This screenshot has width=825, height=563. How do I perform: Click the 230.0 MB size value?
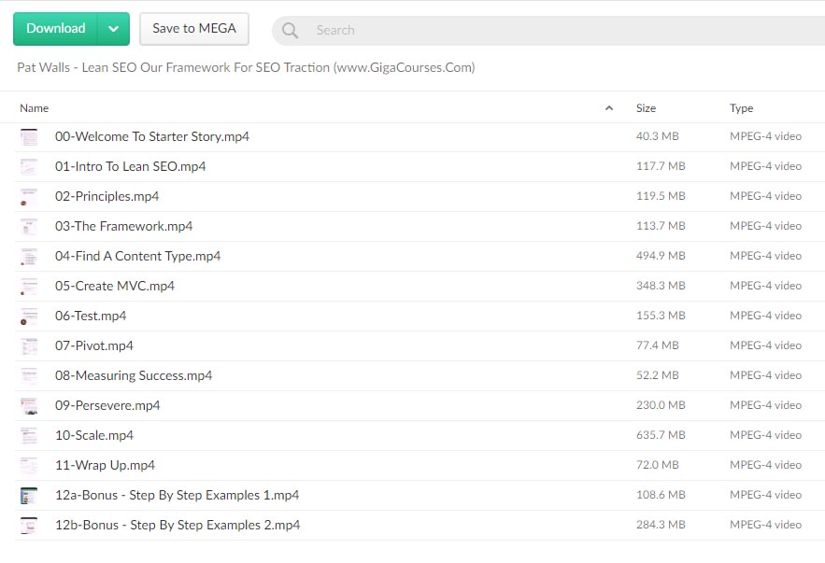[x=661, y=406]
